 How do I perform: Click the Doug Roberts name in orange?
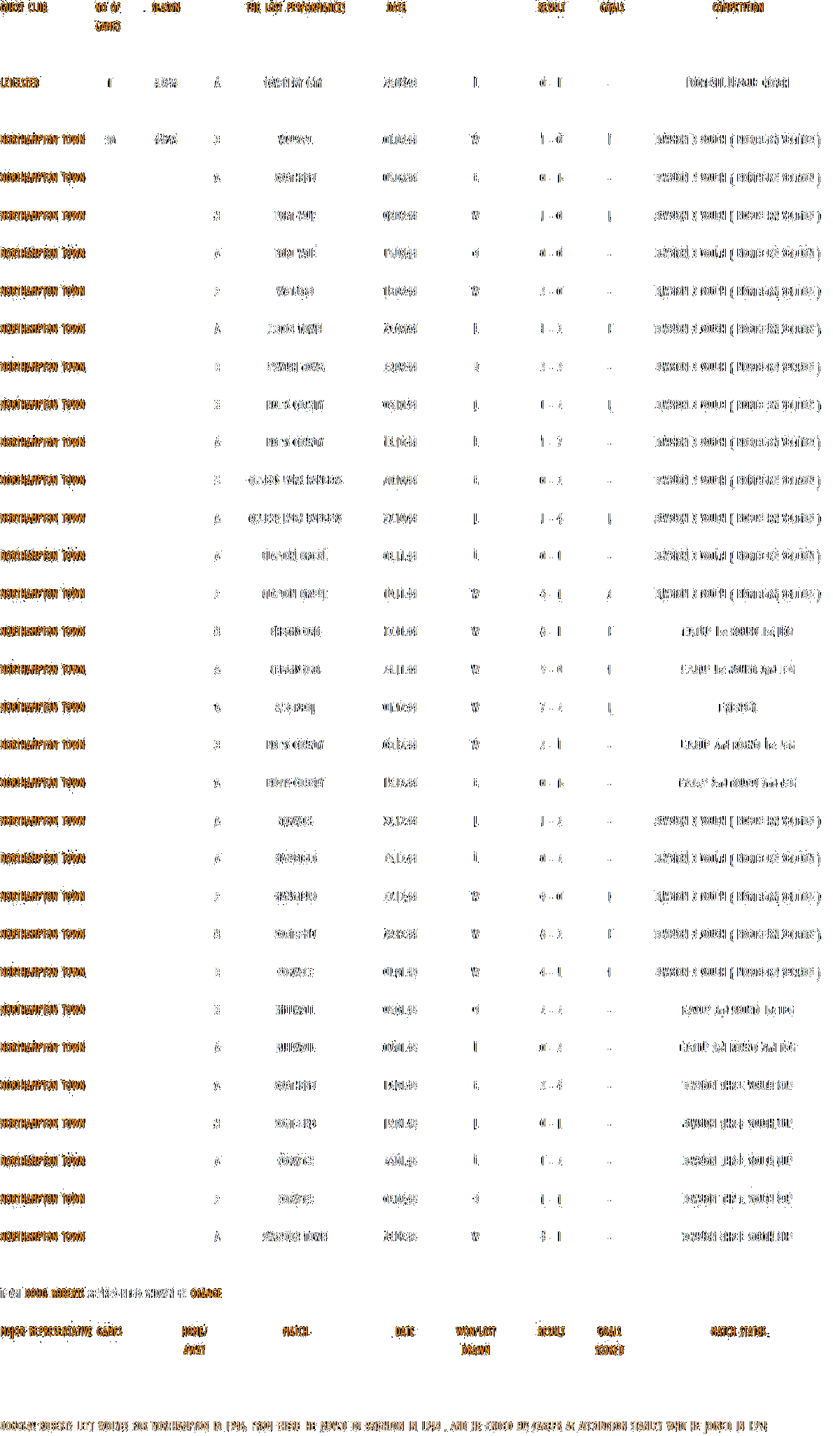[55, 1294]
